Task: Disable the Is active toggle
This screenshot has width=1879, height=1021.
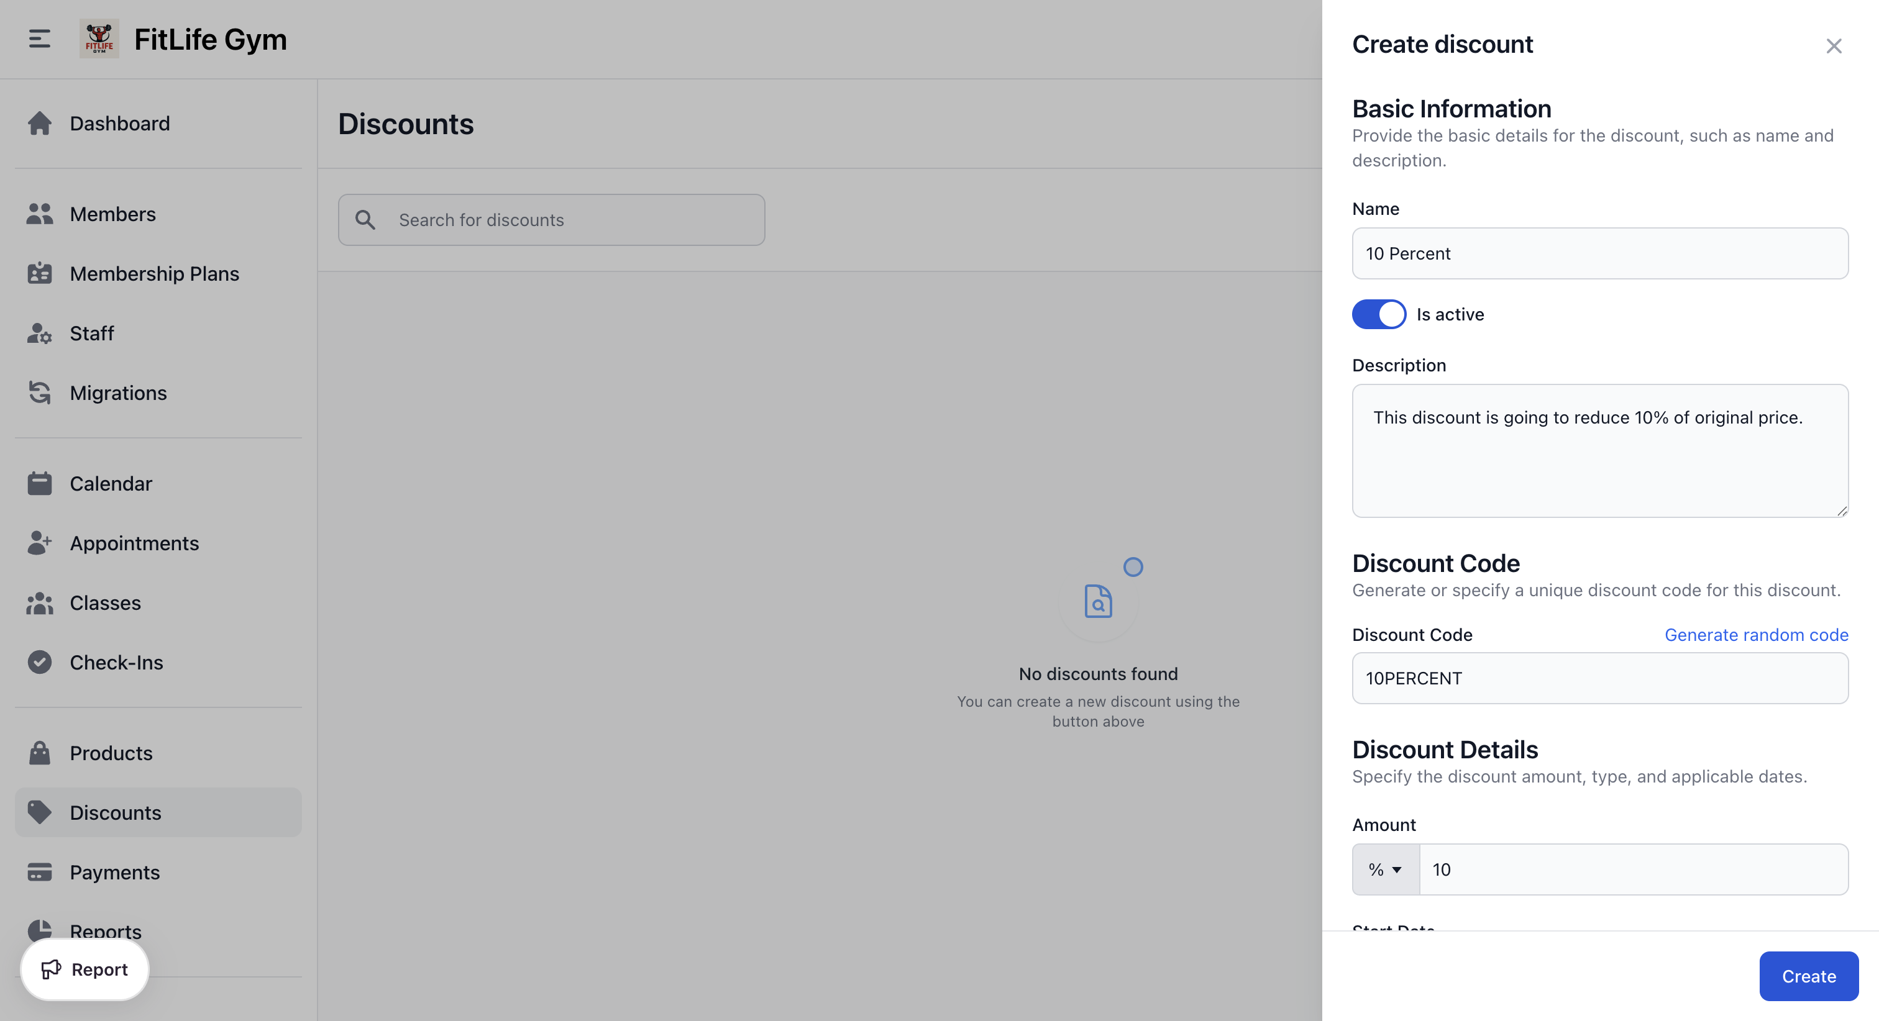Action: [1378, 314]
